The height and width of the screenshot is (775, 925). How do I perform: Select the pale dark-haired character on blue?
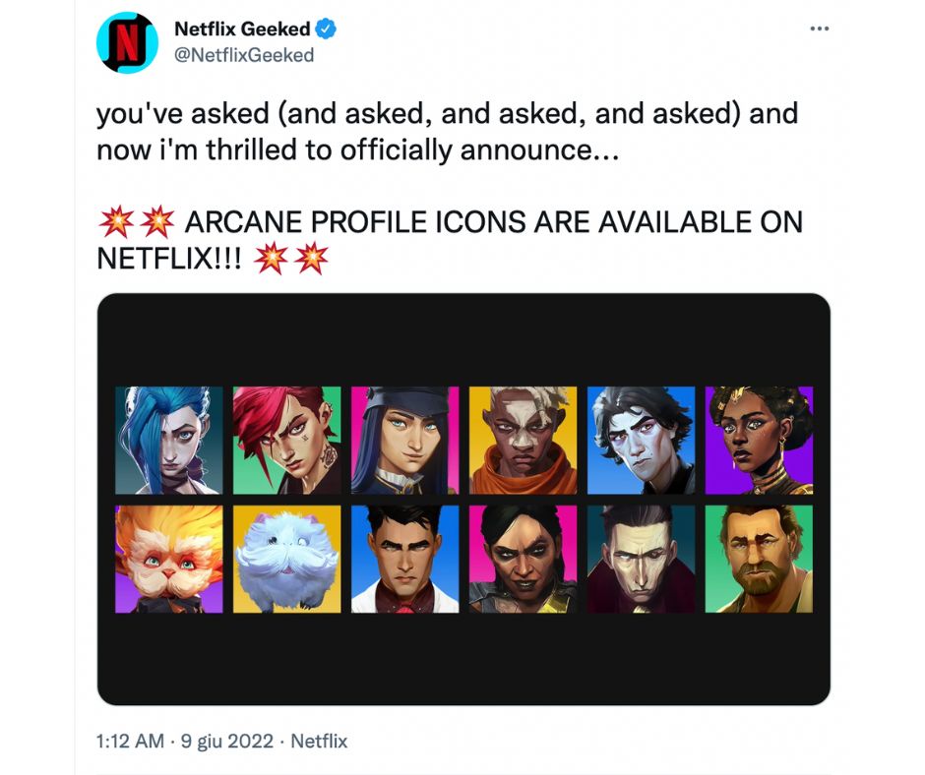tap(641, 440)
